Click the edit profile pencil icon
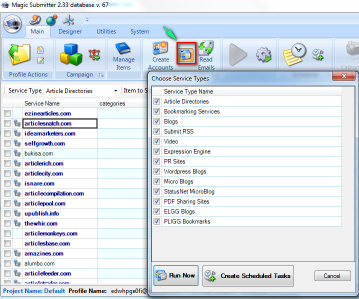Image resolution: width=359 pixels, height=299 pixels. coord(40,60)
